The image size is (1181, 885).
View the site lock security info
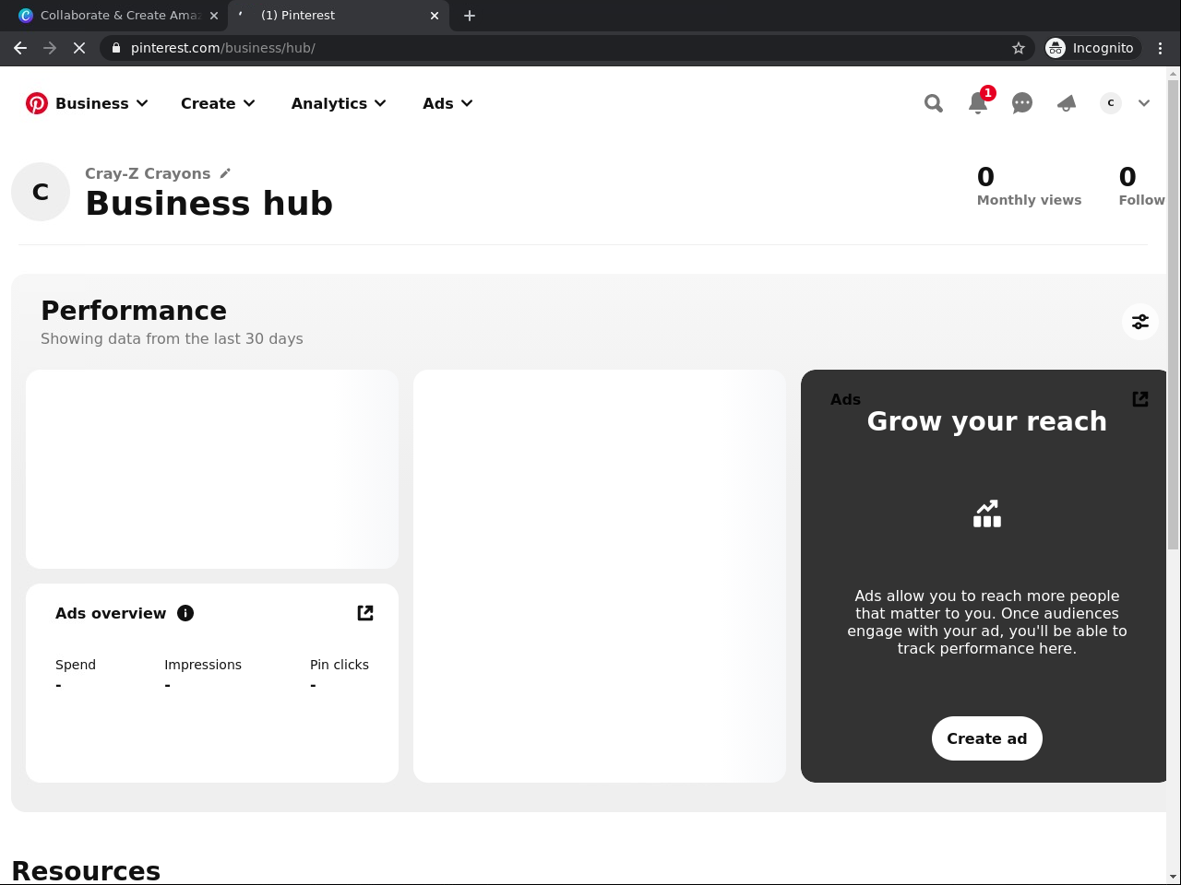pyautogui.click(x=116, y=48)
